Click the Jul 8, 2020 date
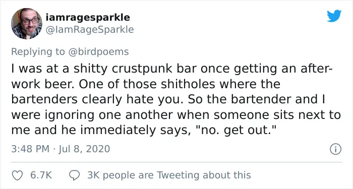The image size is (353, 189). pos(84,149)
